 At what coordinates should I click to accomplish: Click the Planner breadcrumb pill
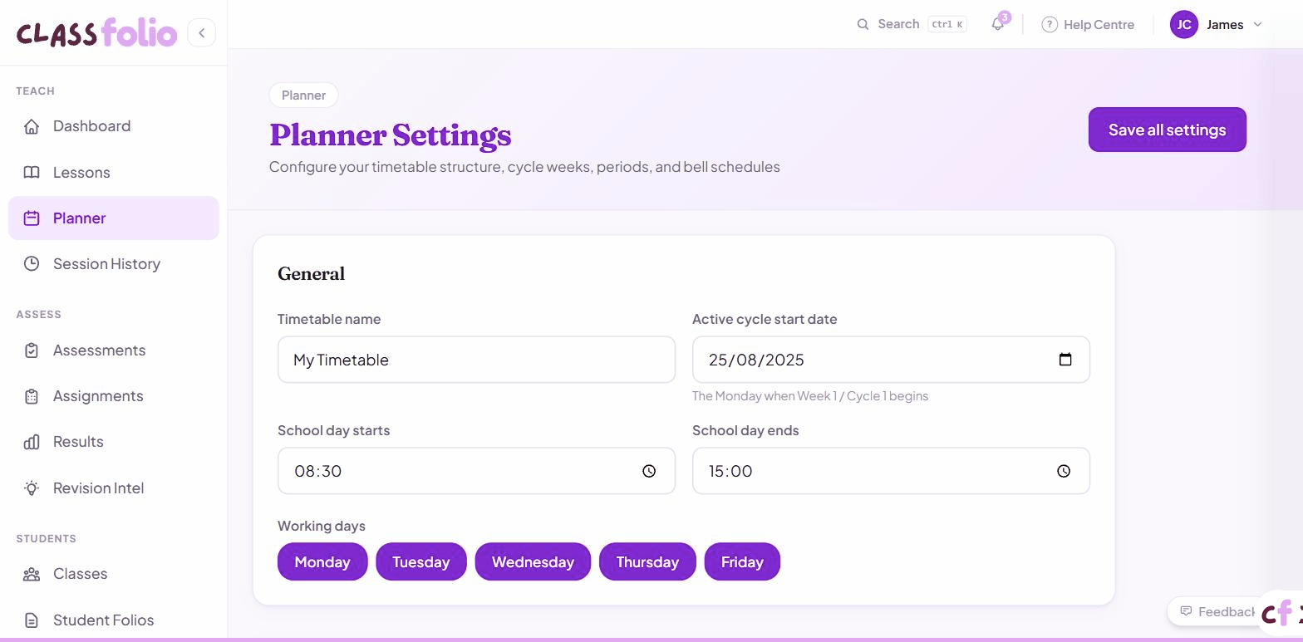tap(303, 96)
